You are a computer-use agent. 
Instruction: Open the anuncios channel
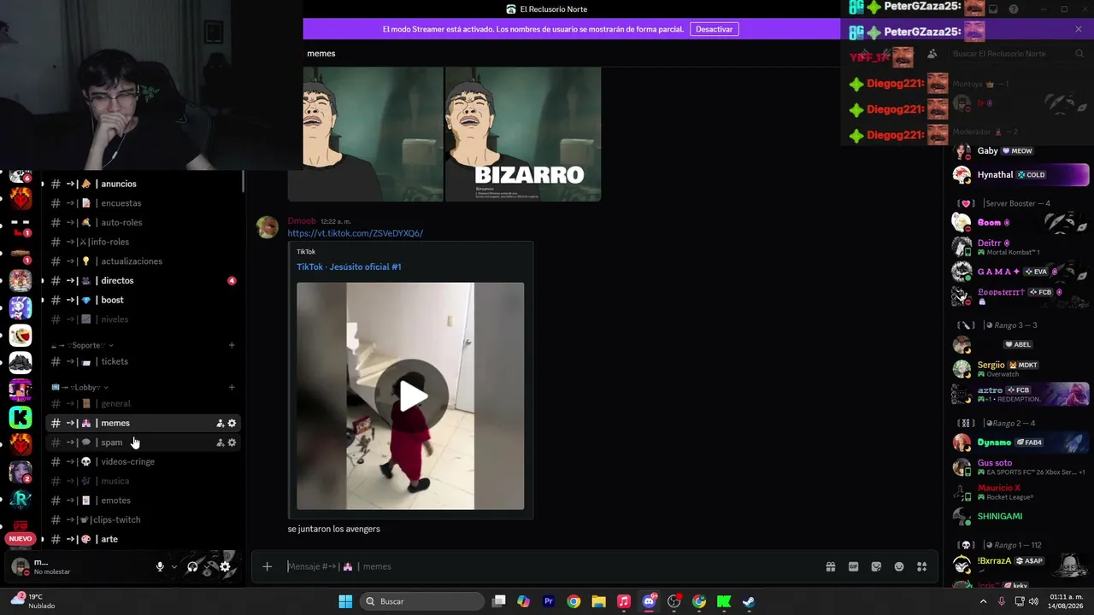point(143,184)
